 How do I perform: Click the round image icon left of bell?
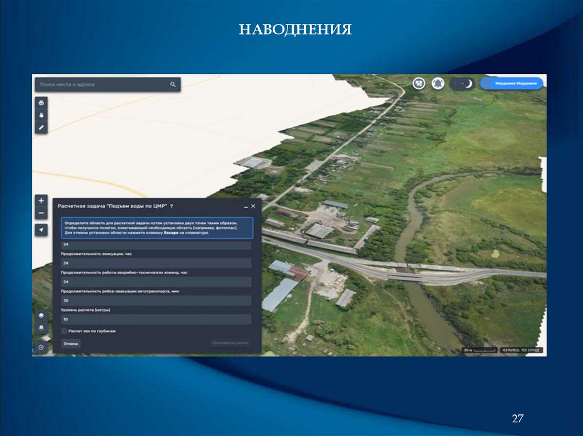coord(419,84)
